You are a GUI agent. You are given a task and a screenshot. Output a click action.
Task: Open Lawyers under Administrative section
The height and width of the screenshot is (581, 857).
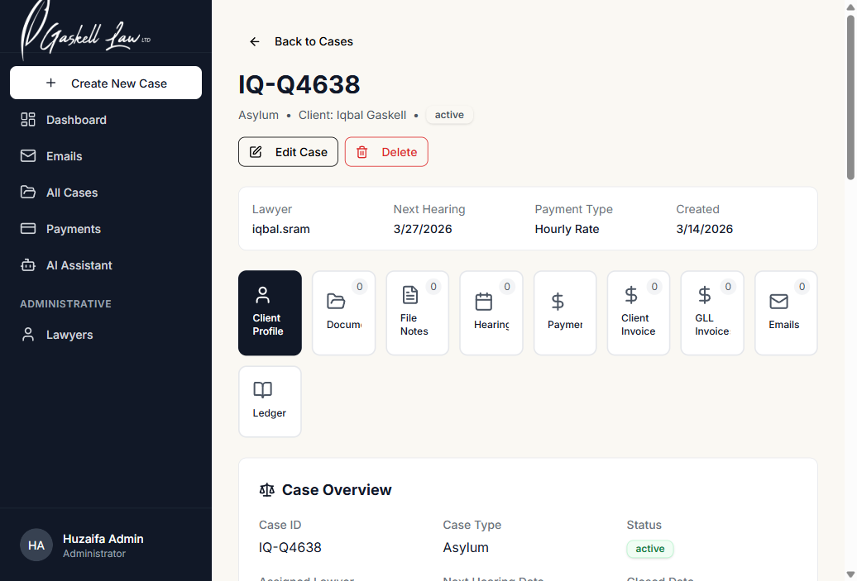coord(69,335)
